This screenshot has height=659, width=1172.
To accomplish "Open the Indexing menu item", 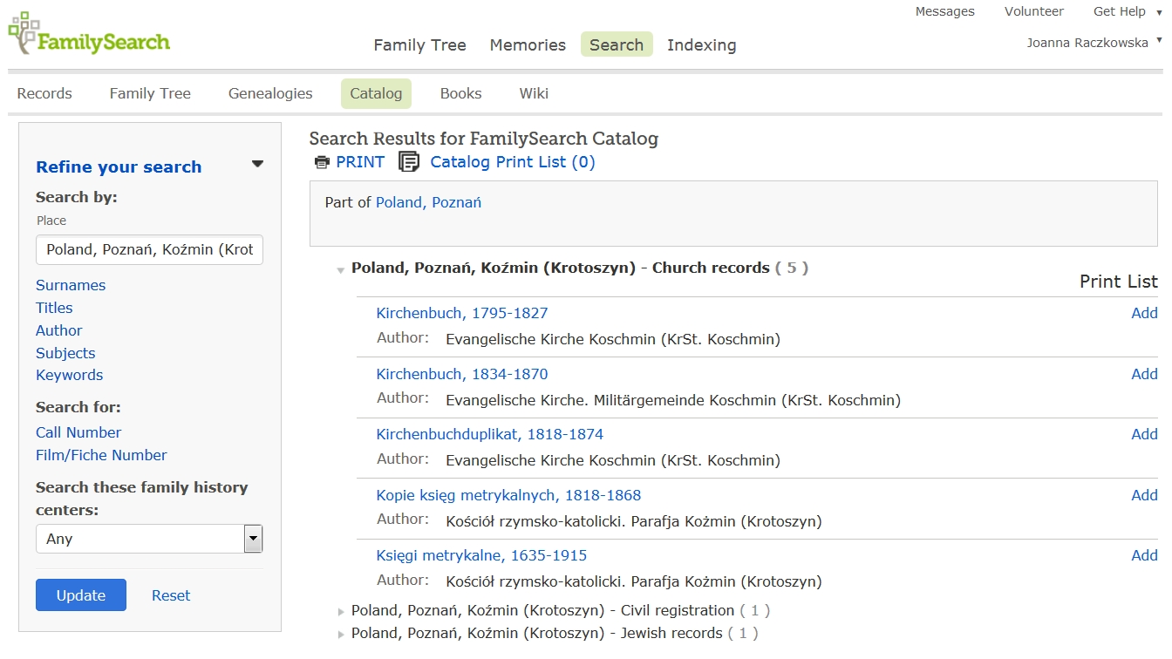I will coord(701,45).
